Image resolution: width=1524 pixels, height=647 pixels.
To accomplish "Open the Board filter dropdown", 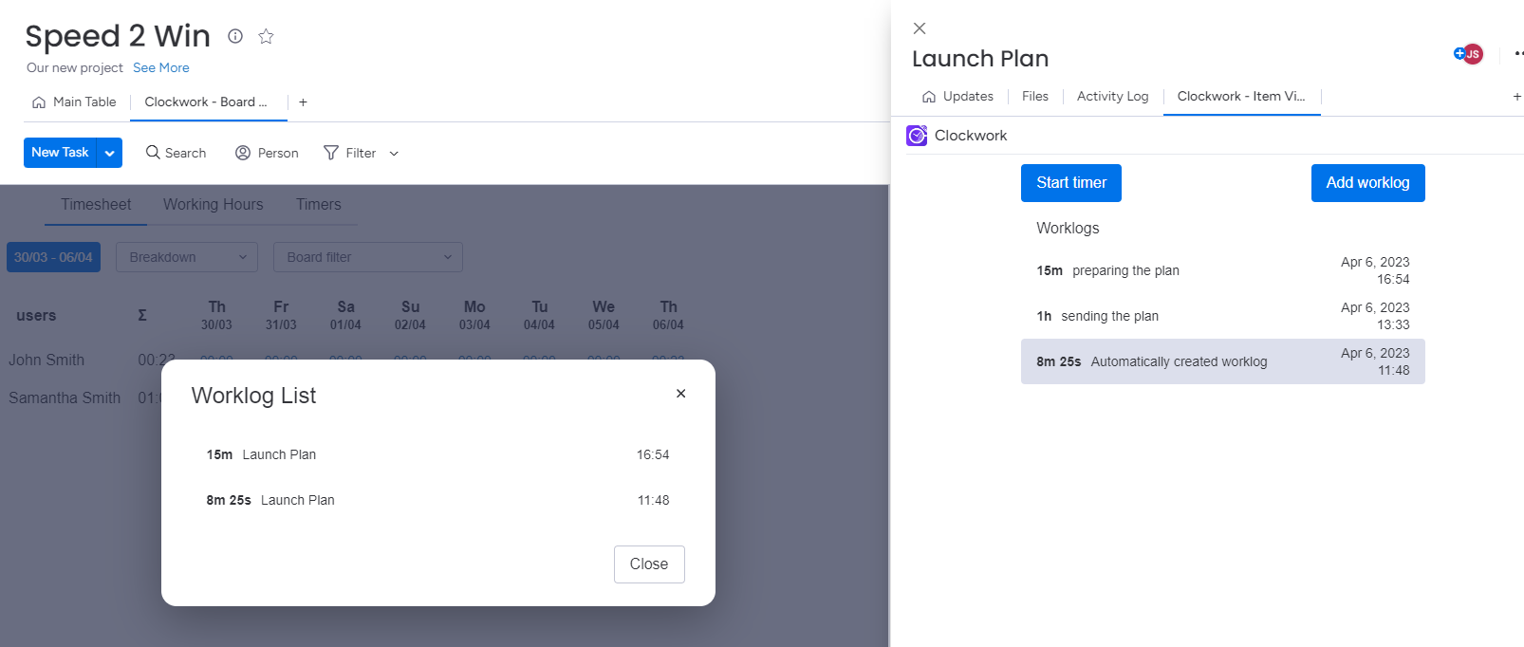I will pos(368,257).
